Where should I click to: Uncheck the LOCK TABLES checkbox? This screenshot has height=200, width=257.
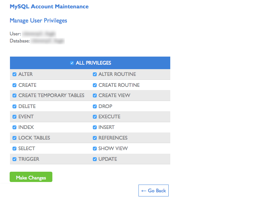pos(14,138)
